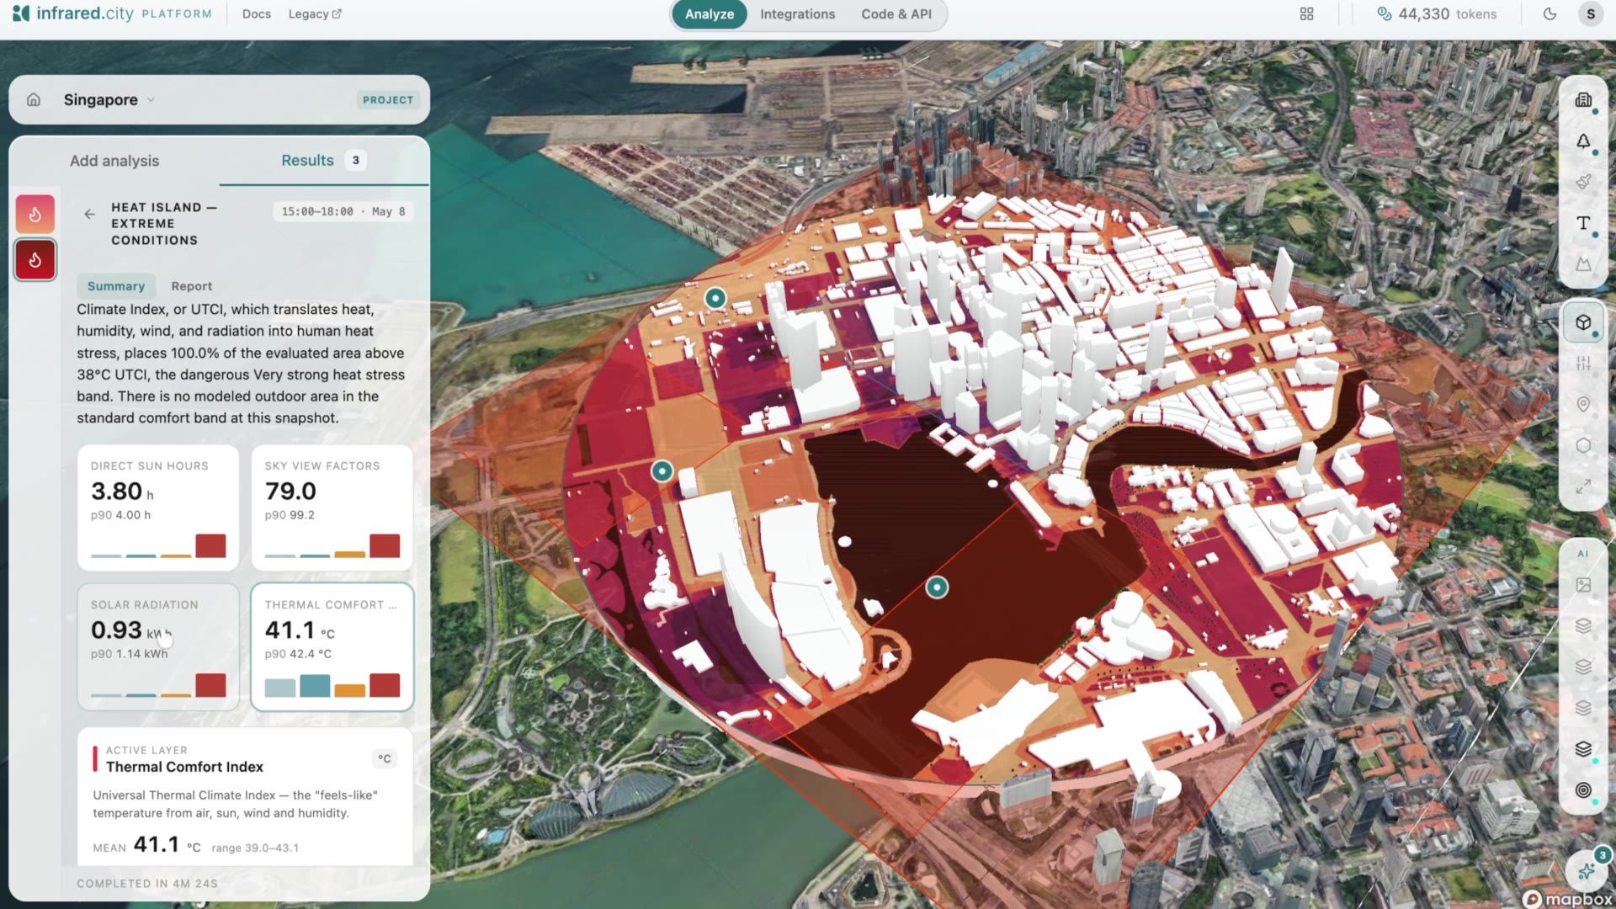Click the AI label in the right toolbar

(x=1583, y=554)
